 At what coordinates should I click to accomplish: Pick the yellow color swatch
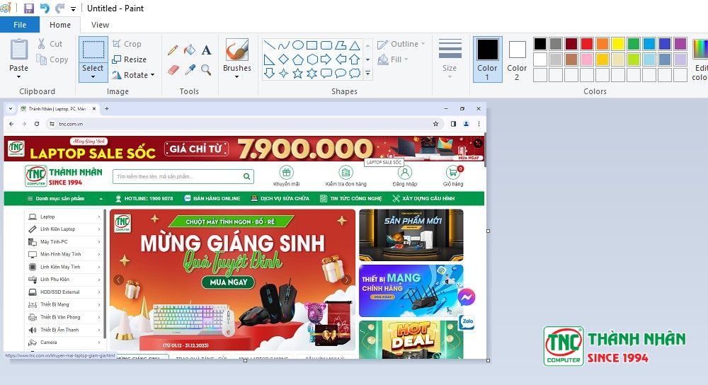[x=618, y=44]
